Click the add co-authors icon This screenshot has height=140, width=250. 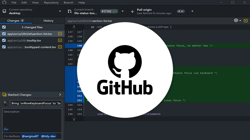(x=6, y=129)
